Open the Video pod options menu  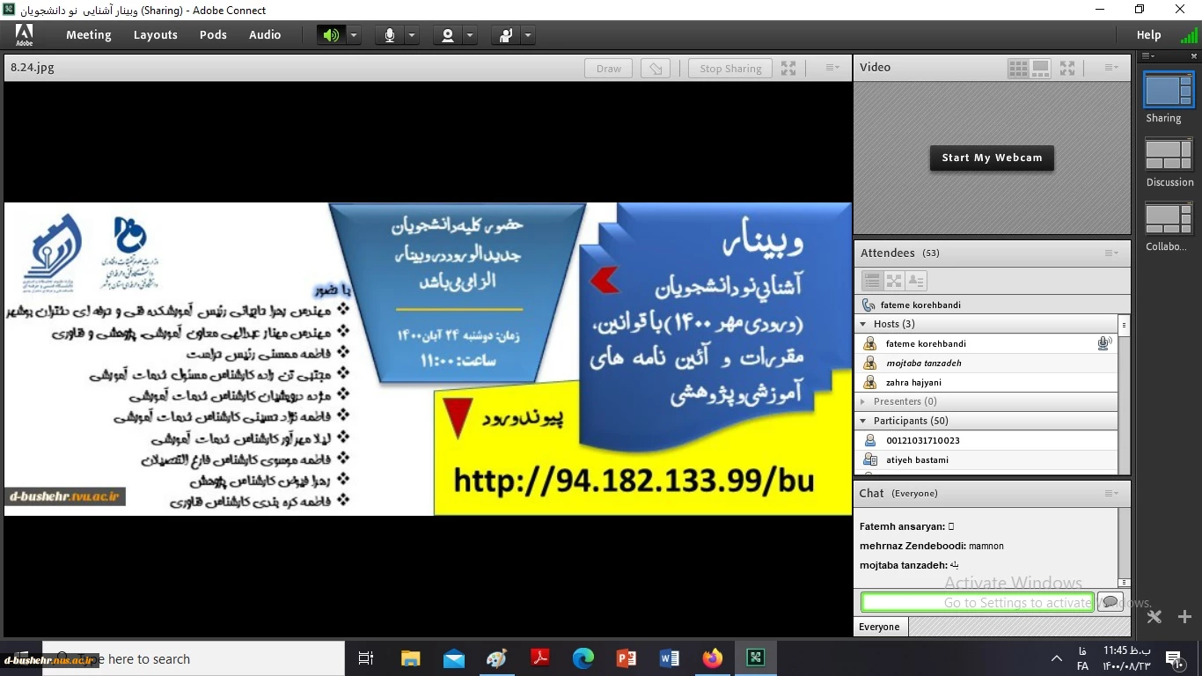1111,67
